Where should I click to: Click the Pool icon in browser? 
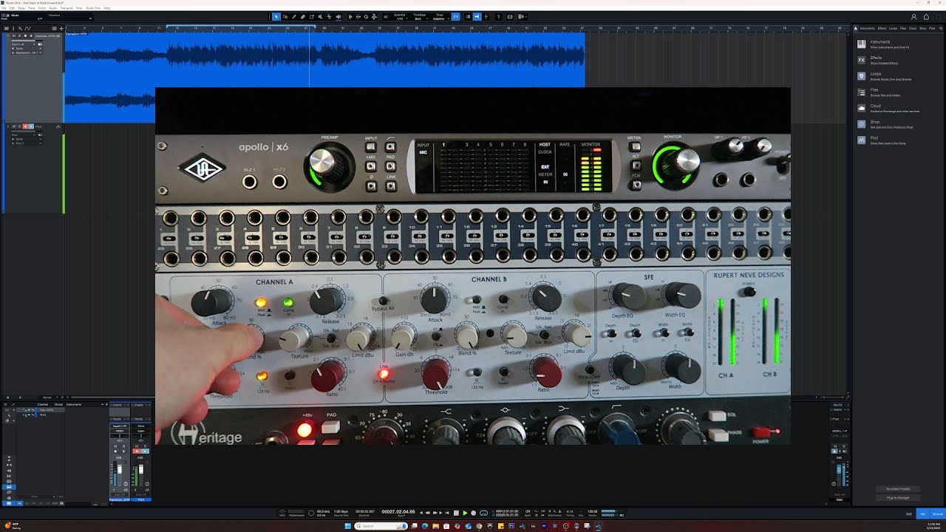coord(862,140)
